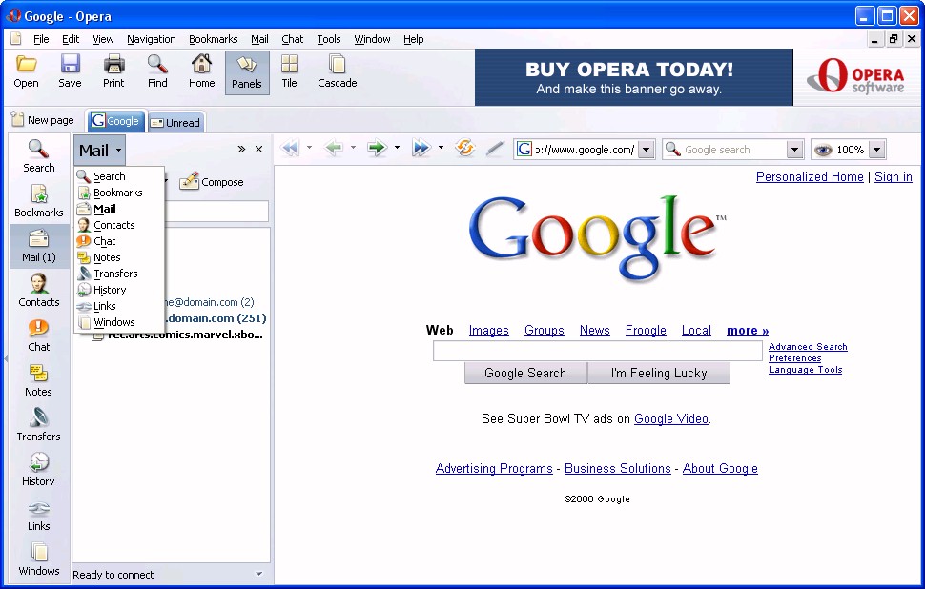Click the Save floppy disk icon
This screenshot has width=925, height=589.
pyautogui.click(x=70, y=64)
